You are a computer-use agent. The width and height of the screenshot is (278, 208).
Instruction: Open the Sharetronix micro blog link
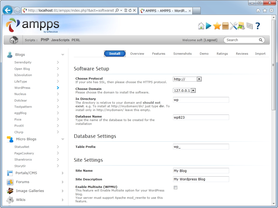23,160
